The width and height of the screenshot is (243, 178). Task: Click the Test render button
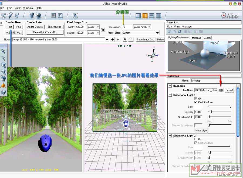point(9,27)
